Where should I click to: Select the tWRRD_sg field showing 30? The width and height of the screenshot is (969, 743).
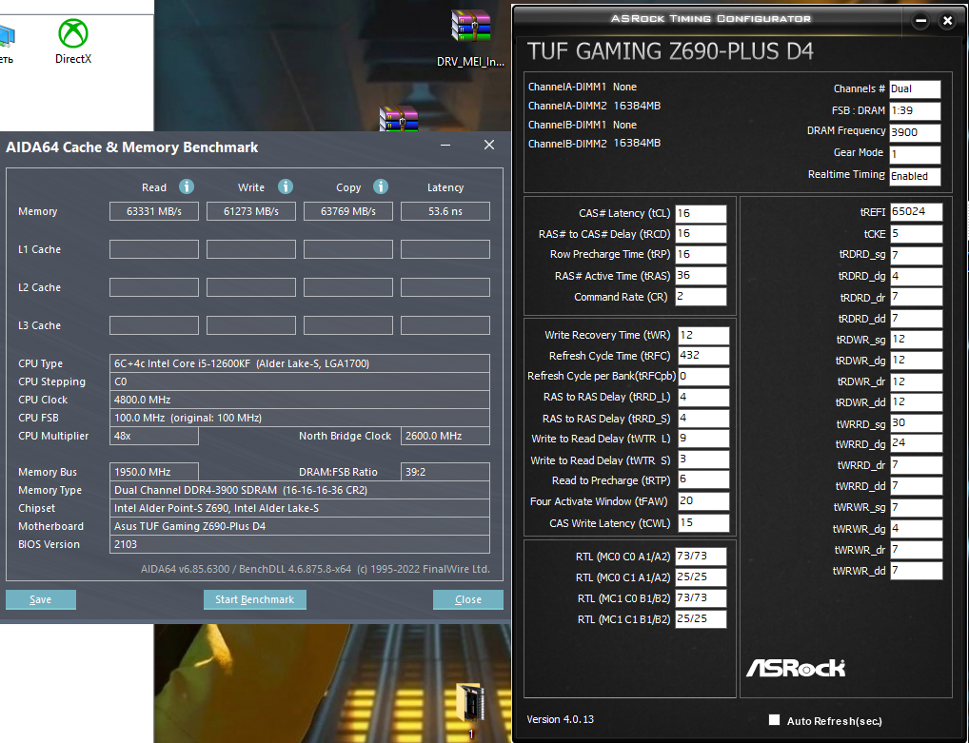(x=916, y=423)
